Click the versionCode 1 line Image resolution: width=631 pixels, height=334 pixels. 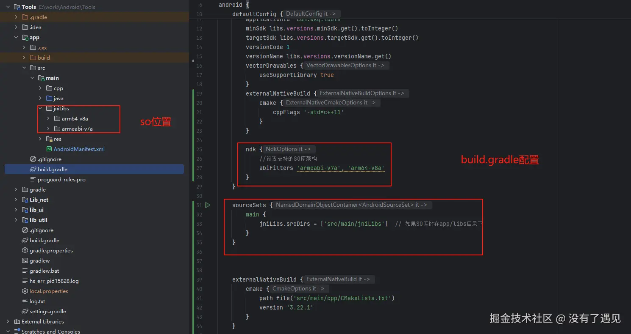pos(267,47)
